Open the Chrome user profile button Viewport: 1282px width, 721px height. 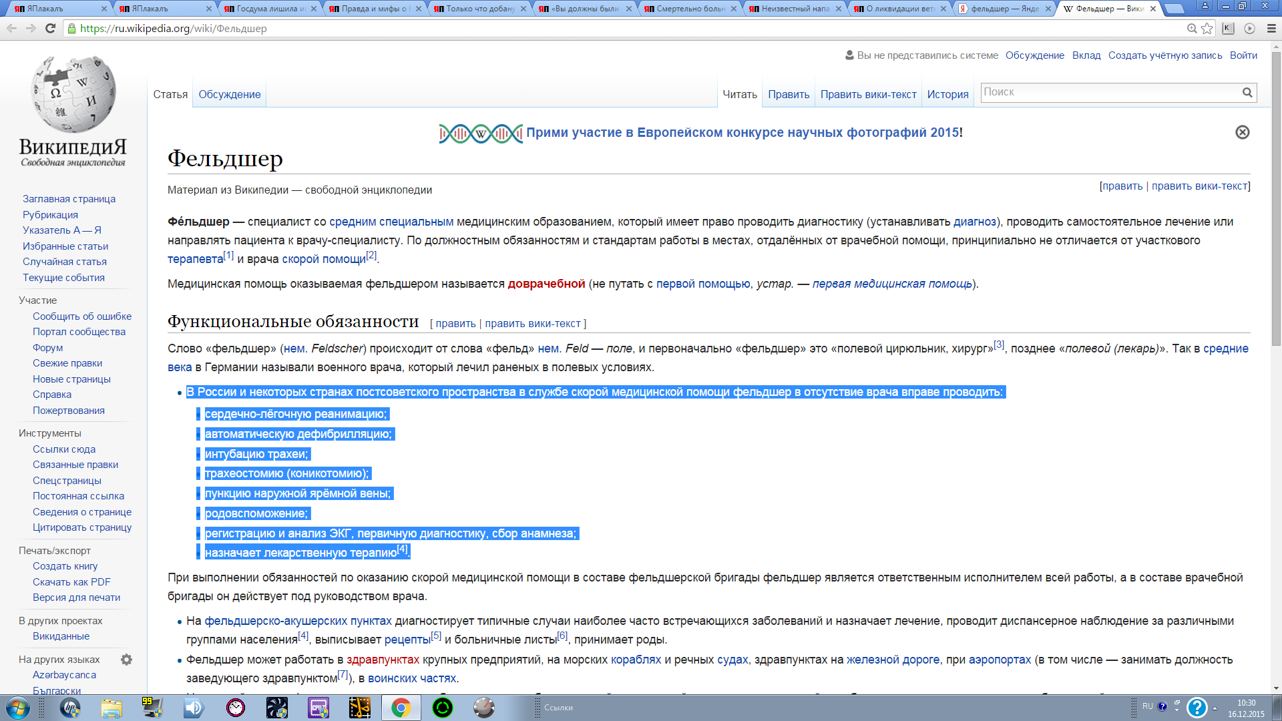(1205, 6)
